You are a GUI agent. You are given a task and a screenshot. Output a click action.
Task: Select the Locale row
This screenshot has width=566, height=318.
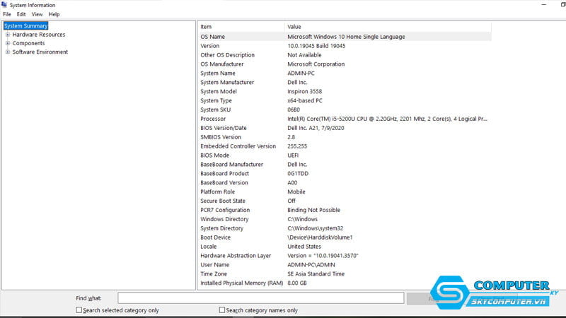pos(345,247)
